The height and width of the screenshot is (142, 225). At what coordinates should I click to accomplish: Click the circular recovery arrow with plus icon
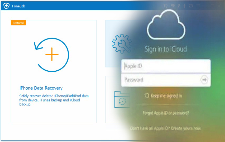51,55
